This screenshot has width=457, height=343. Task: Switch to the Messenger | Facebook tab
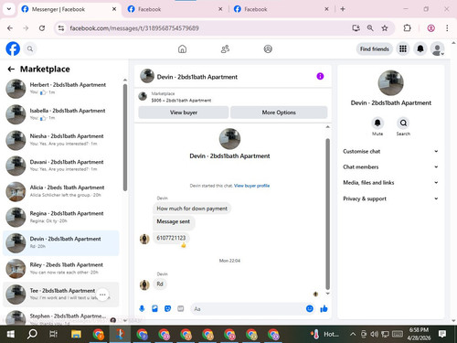(69, 9)
